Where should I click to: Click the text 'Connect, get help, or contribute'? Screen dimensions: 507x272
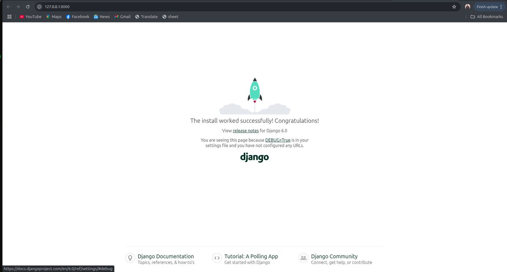click(x=341, y=263)
